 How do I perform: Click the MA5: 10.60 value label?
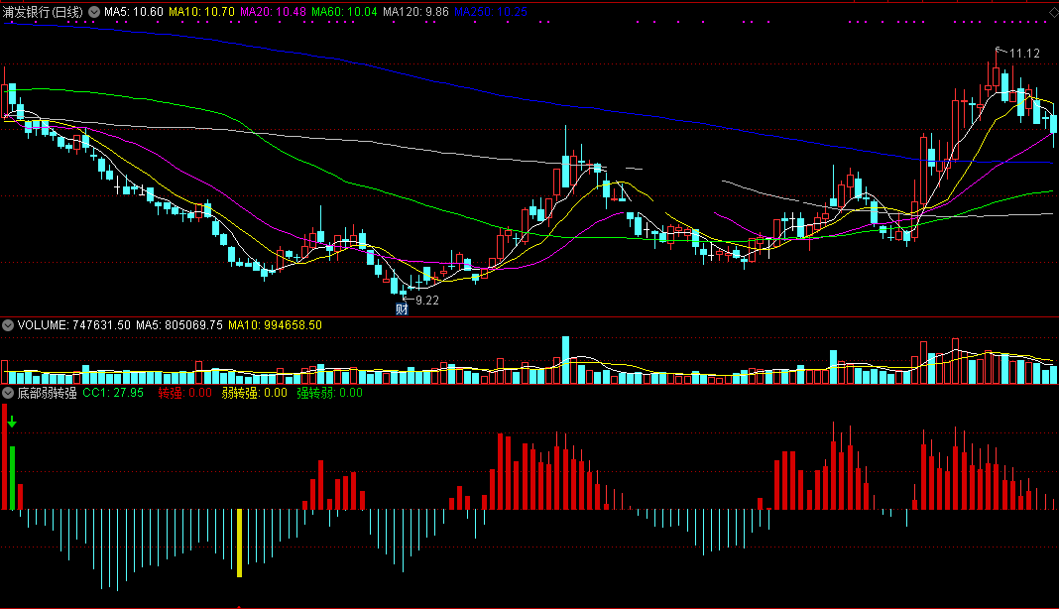[x=134, y=12]
